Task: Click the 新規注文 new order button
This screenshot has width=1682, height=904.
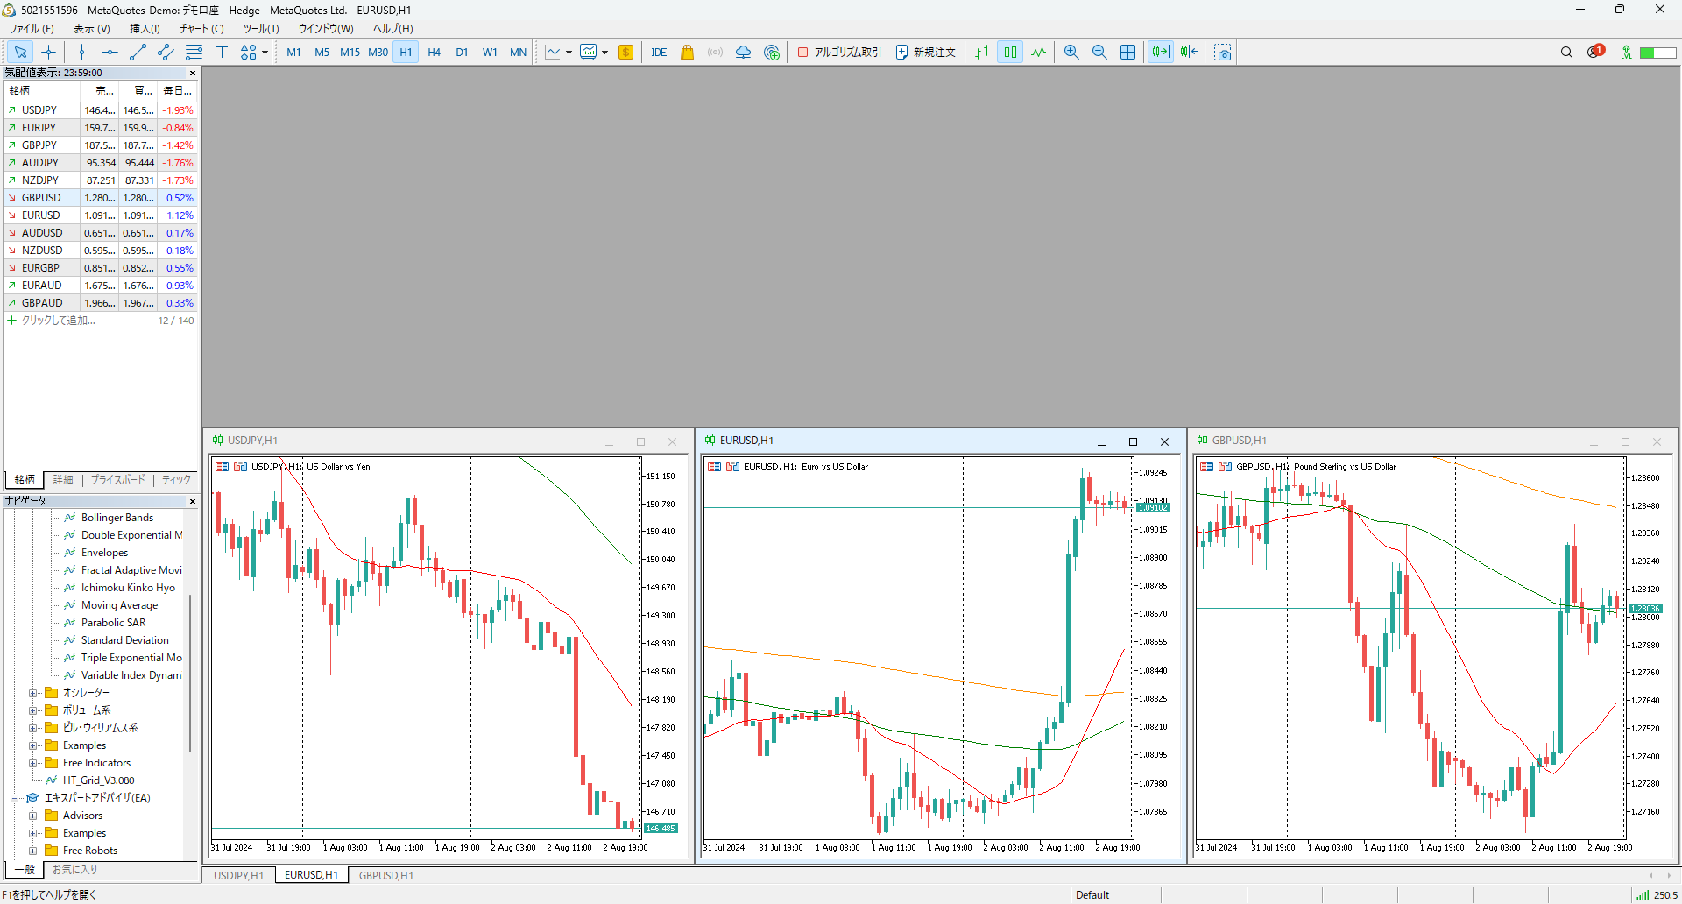Action: (x=926, y=53)
